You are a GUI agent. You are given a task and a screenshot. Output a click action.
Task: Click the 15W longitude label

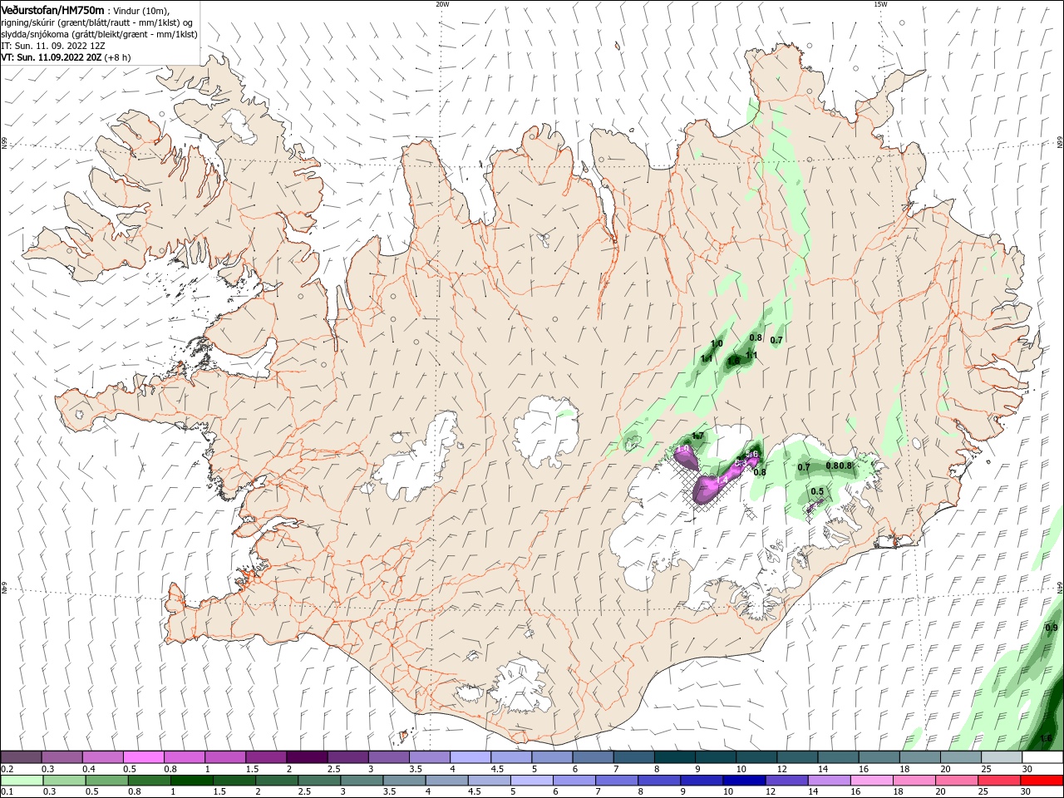click(880, 4)
